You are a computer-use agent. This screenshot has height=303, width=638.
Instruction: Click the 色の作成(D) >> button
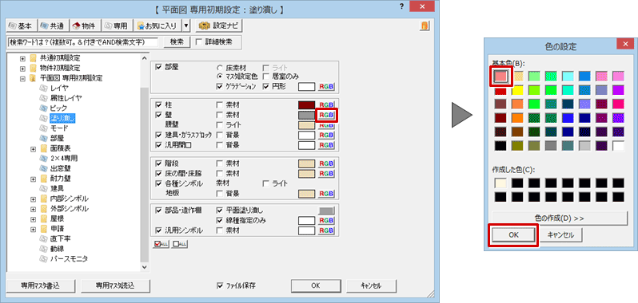pos(560,218)
